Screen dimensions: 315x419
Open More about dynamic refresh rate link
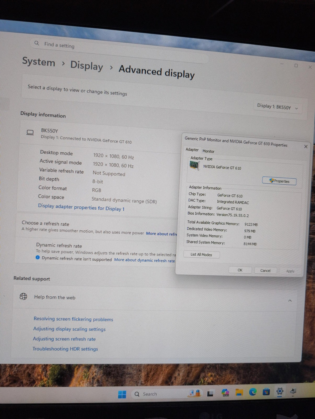(145, 260)
